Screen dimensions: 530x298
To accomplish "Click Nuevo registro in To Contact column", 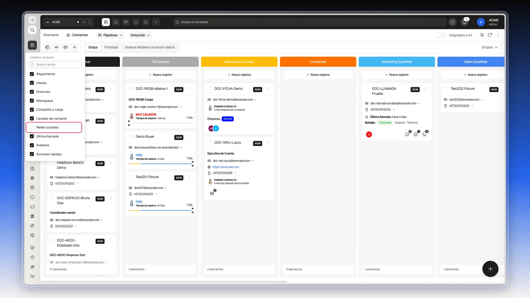I will (160, 75).
